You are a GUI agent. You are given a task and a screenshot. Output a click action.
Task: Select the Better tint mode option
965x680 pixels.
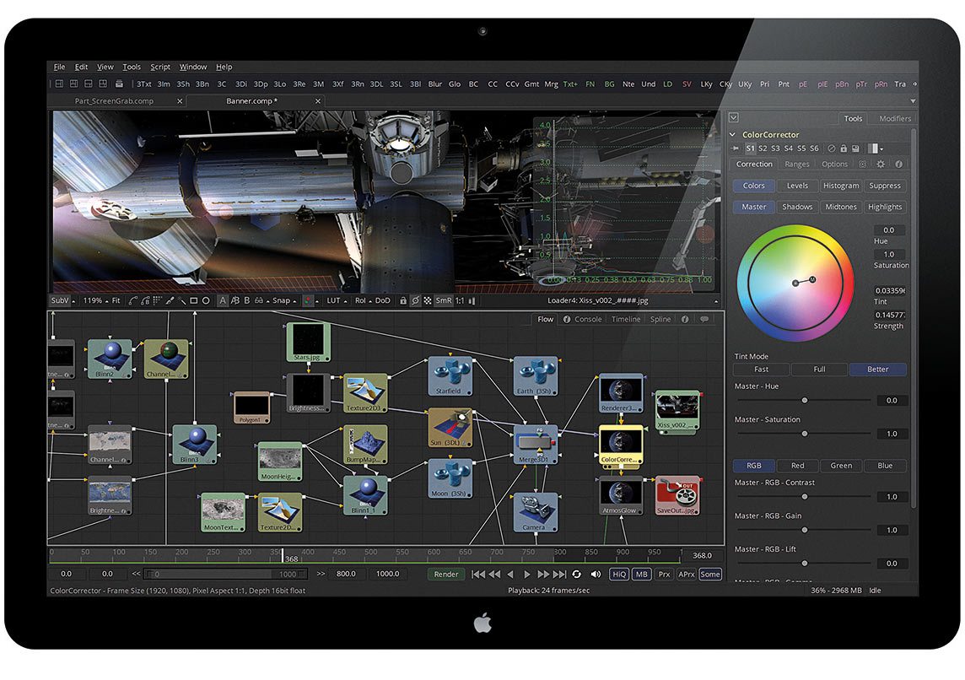pos(877,370)
